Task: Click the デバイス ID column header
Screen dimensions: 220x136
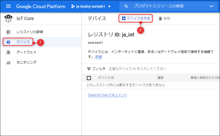Action: pos(106,78)
